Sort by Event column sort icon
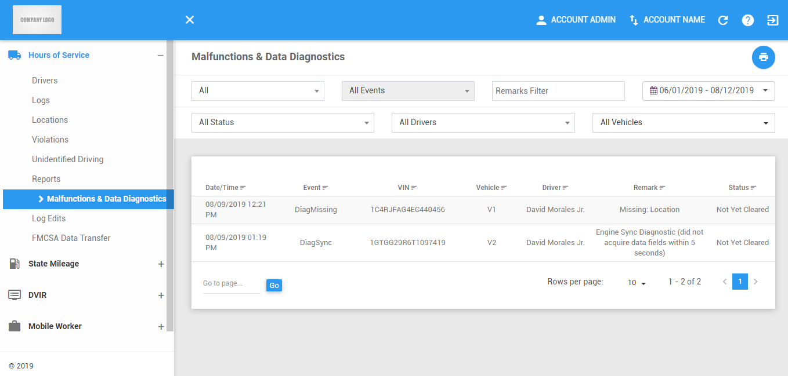788x376 pixels. pyautogui.click(x=326, y=188)
